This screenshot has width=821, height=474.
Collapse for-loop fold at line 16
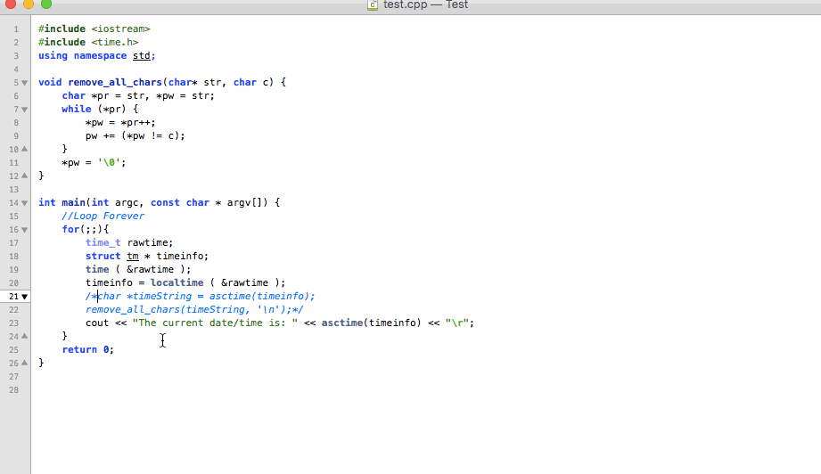point(25,230)
